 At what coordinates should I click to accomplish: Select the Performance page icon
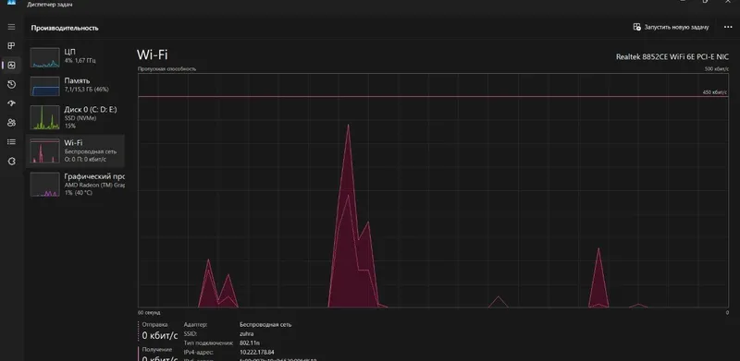(11, 65)
